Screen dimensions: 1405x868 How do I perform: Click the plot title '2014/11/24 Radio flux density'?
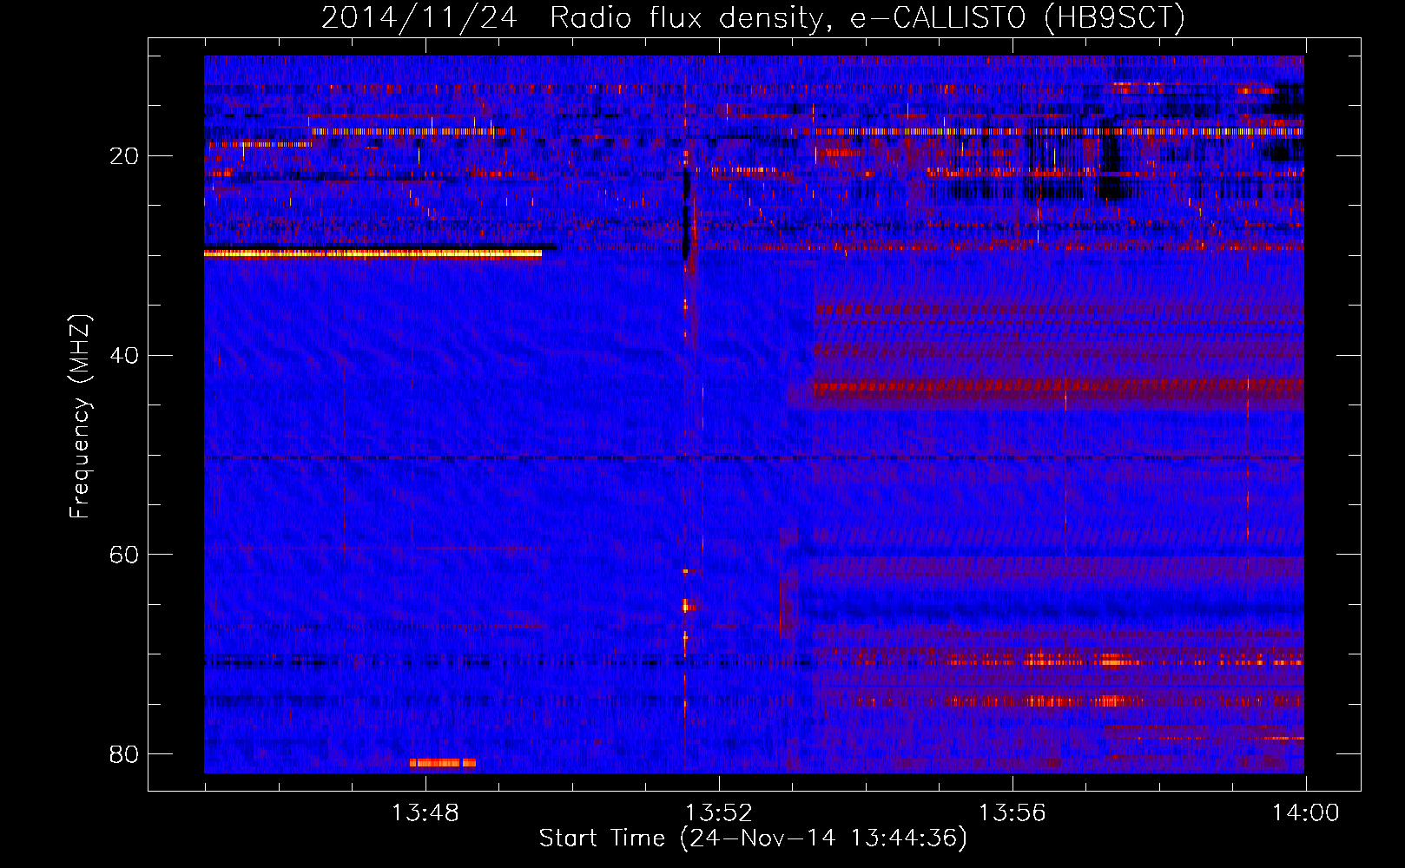point(573,17)
